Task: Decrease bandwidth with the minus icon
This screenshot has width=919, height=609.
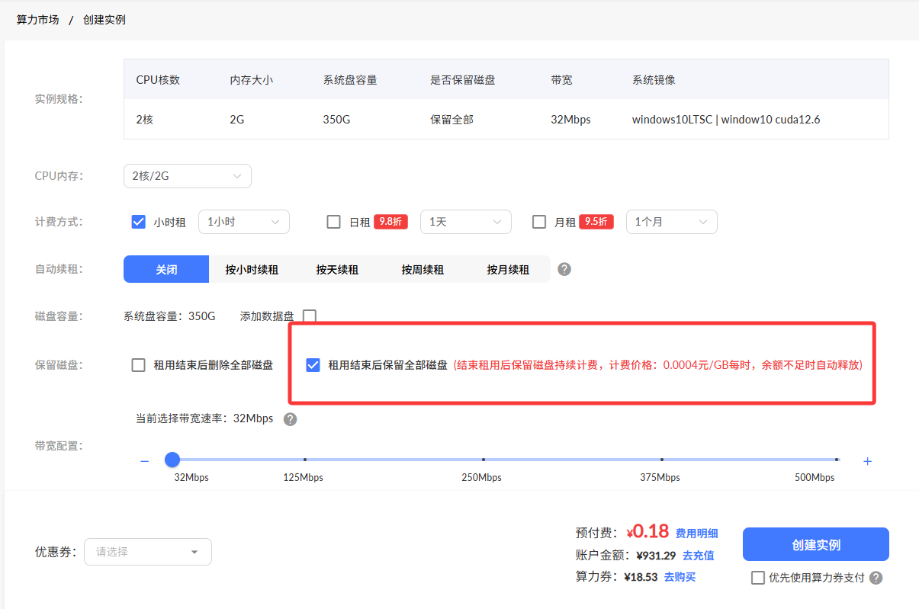Action: tap(144, 461)
